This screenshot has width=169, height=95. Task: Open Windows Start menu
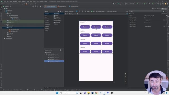pos(57,93)
